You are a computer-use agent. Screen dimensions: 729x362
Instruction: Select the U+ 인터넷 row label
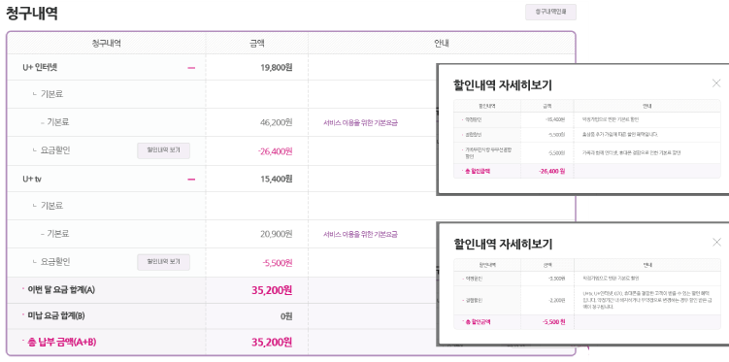[x=40, y=67]
